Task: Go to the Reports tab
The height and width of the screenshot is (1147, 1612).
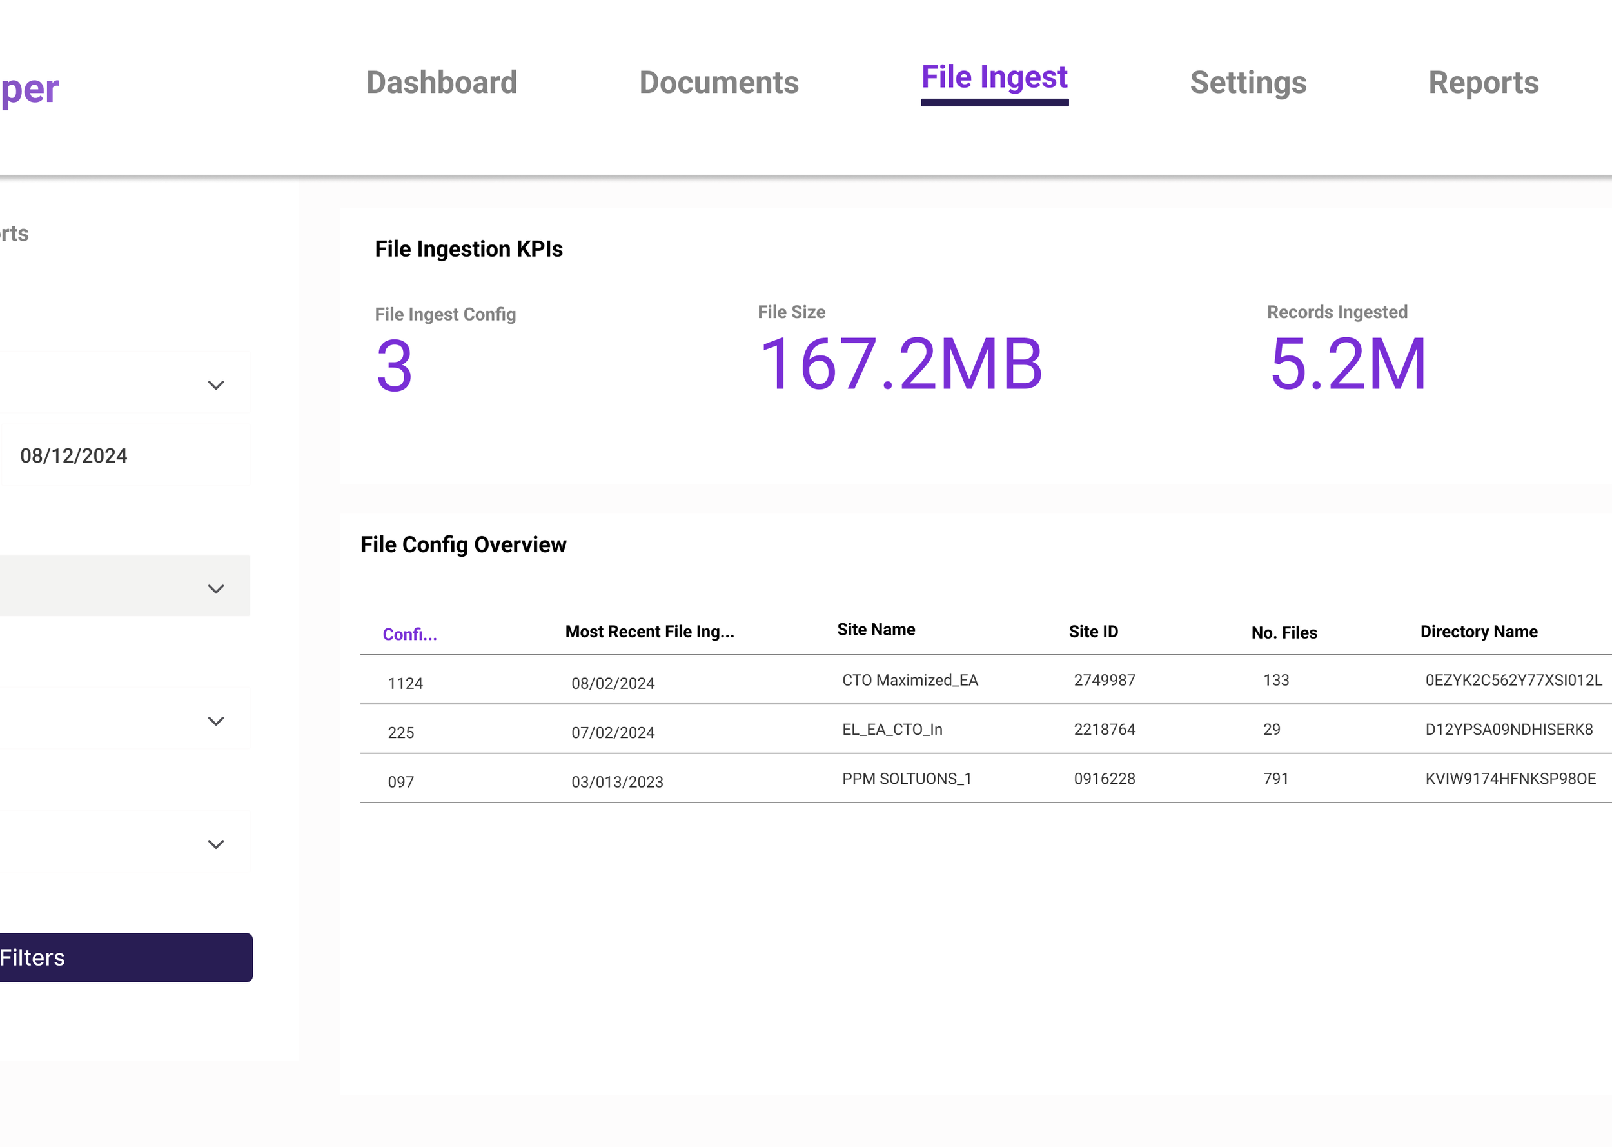Action: pyautogui.click(x=1483, y=83)
